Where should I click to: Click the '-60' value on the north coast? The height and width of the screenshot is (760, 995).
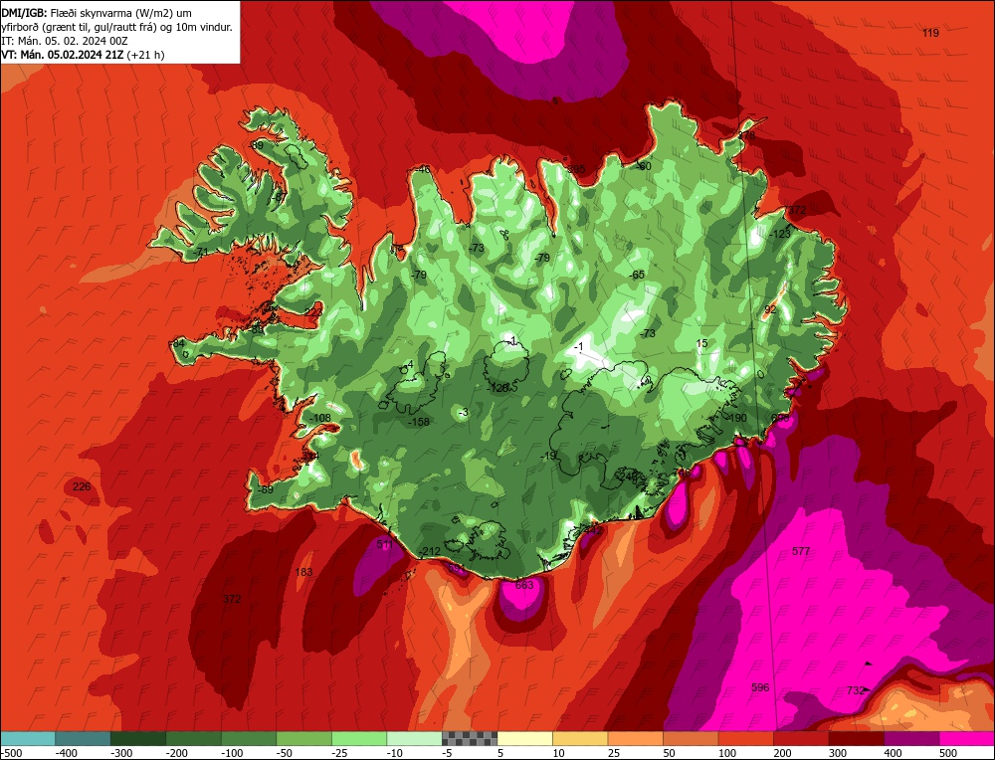pos(644,166)
